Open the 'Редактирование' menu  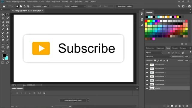pos(19,2)
